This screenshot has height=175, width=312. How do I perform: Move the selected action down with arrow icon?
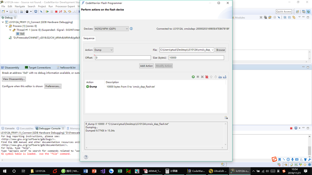215,77
